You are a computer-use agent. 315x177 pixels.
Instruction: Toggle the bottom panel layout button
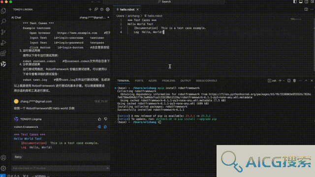(x=301, y=2)
